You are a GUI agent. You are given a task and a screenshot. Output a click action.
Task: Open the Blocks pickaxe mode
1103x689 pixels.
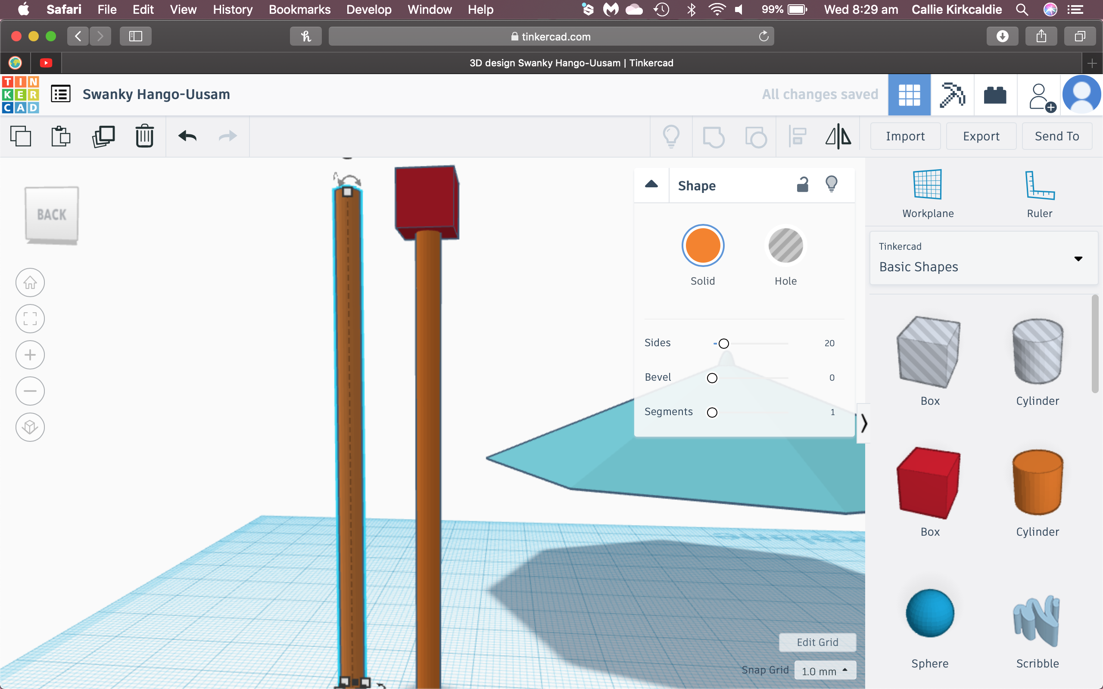(952, 95)
